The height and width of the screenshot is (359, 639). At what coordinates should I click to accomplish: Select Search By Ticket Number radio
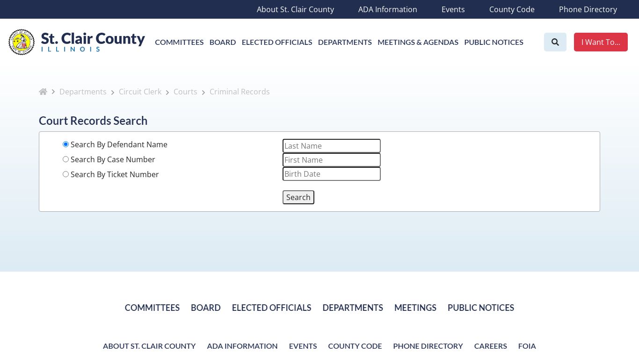click(x=65, y=174)
